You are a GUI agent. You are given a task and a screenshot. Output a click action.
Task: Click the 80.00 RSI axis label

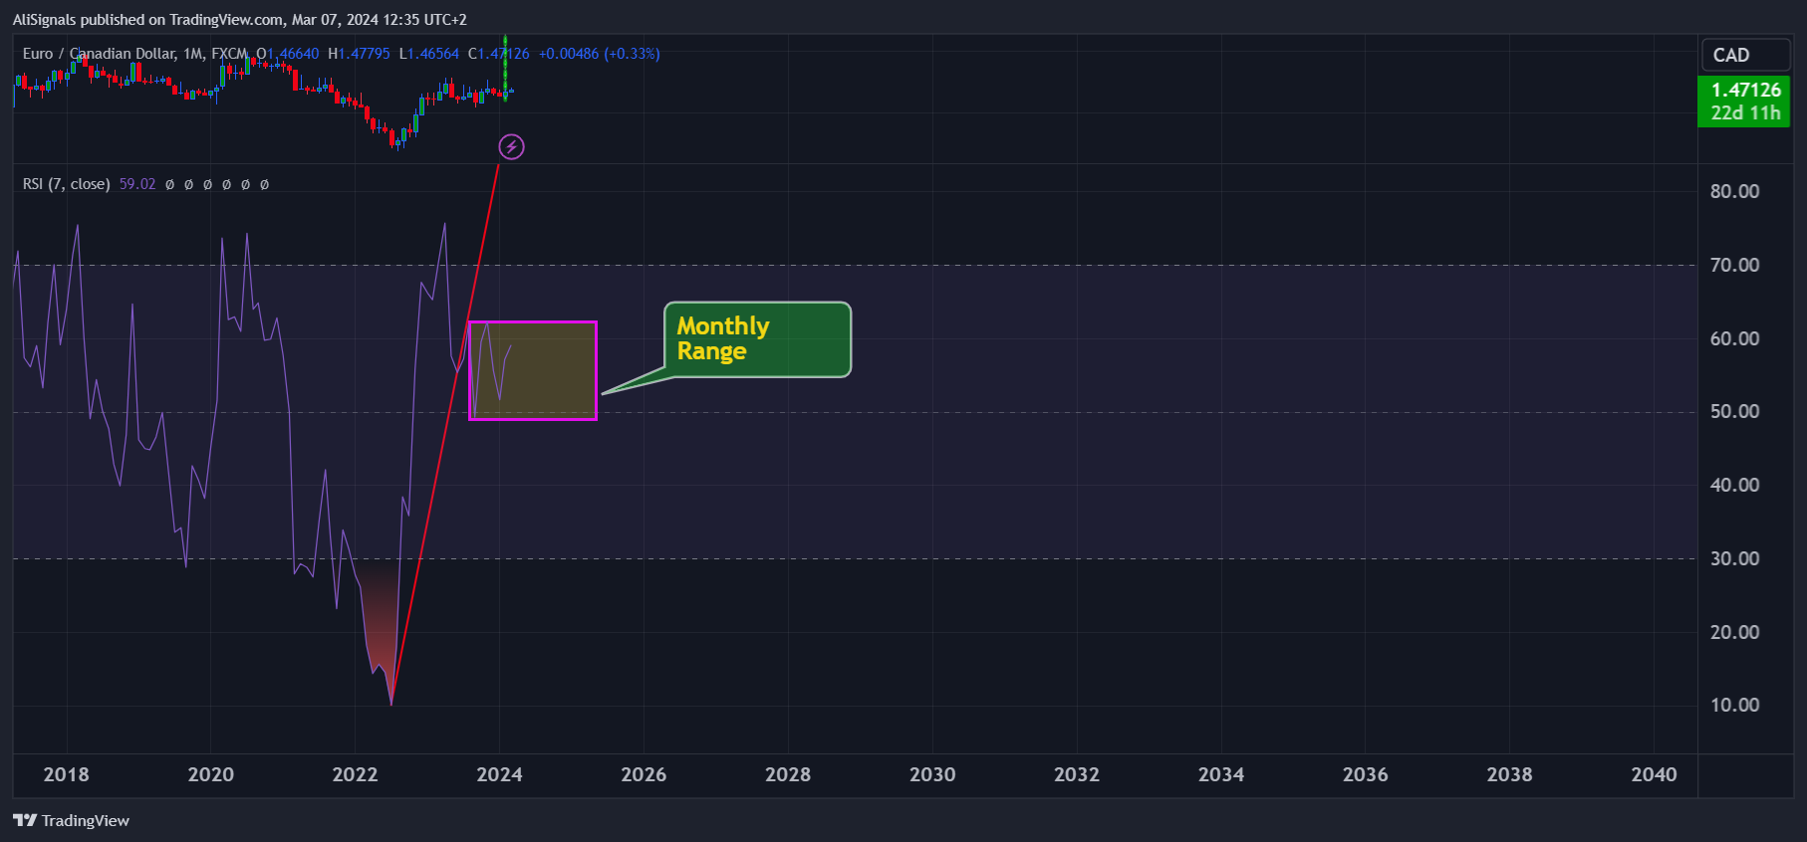(1734, 191)
